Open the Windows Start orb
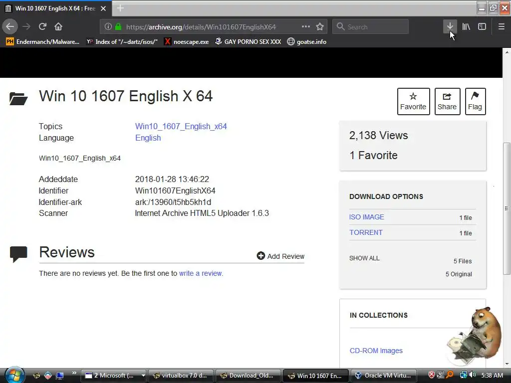The image size is (511, 383). click(13, 375)
